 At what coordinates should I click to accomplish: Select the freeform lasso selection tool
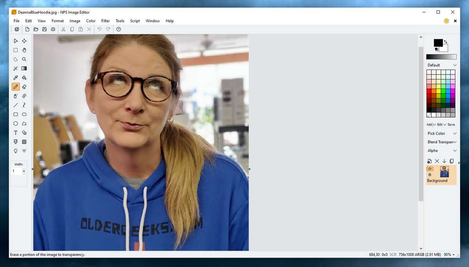(x=16, y=59)
